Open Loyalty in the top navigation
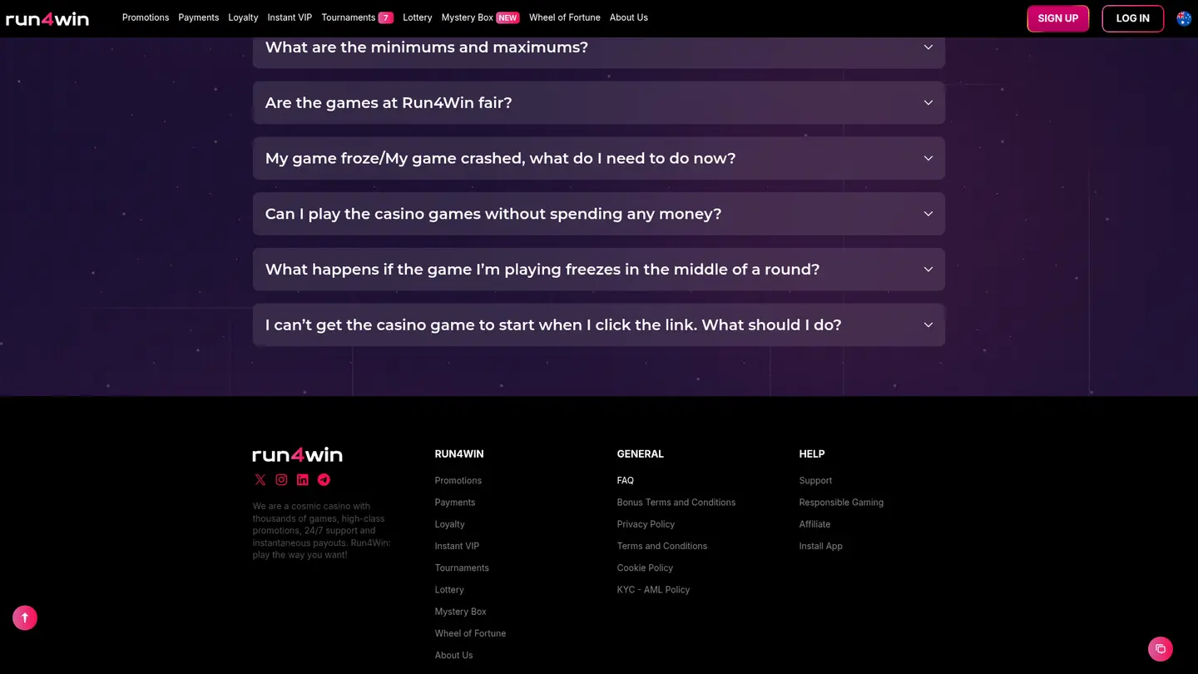The width and height of the screenshot is (1198, 674). [x=244, y=17]
